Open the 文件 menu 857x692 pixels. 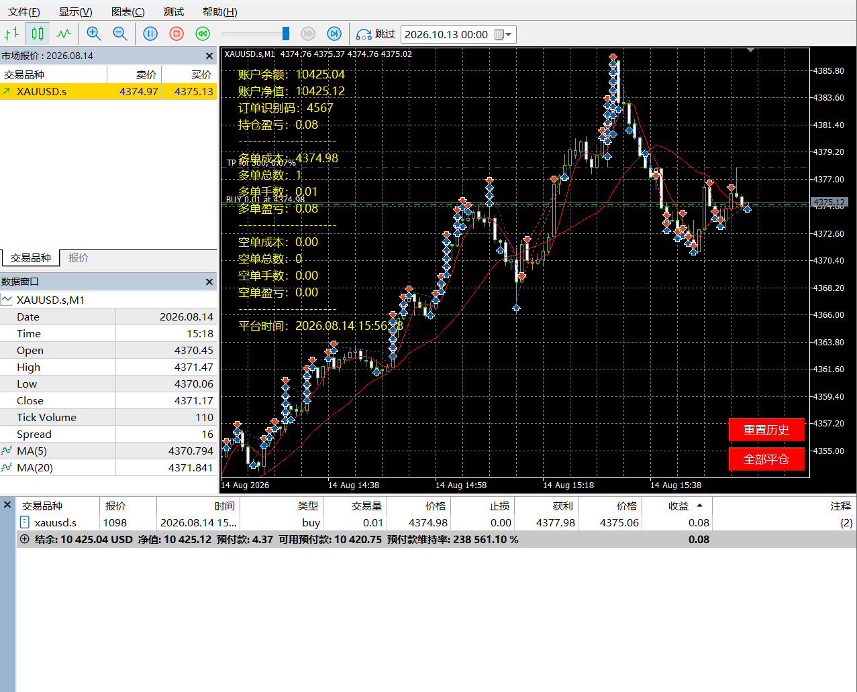point(24,12)
